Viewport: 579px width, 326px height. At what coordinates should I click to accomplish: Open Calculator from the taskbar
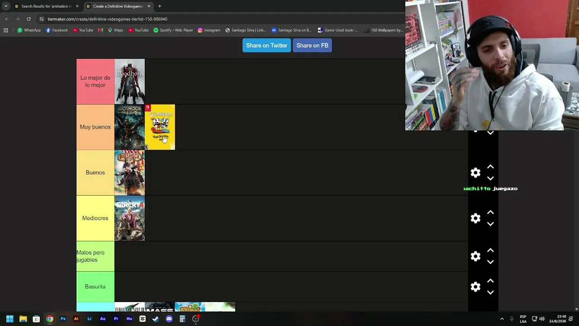click(182, 319)
